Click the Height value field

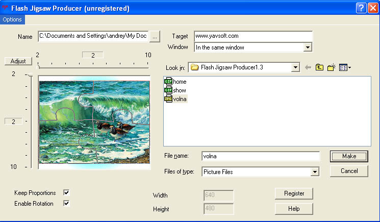219,209
